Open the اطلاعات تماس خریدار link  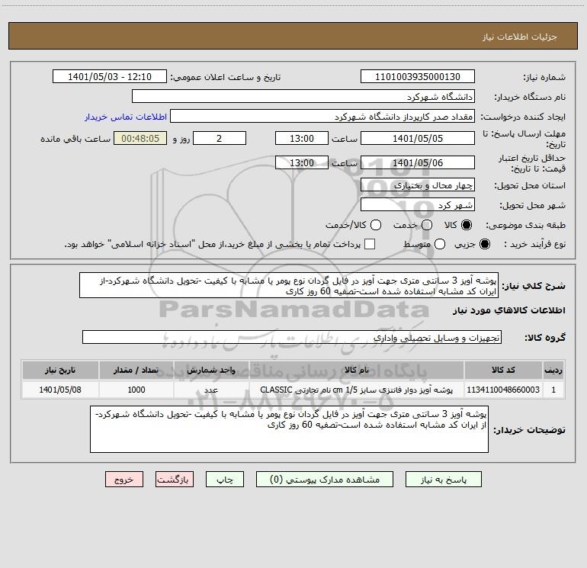[x=126, y=117]
